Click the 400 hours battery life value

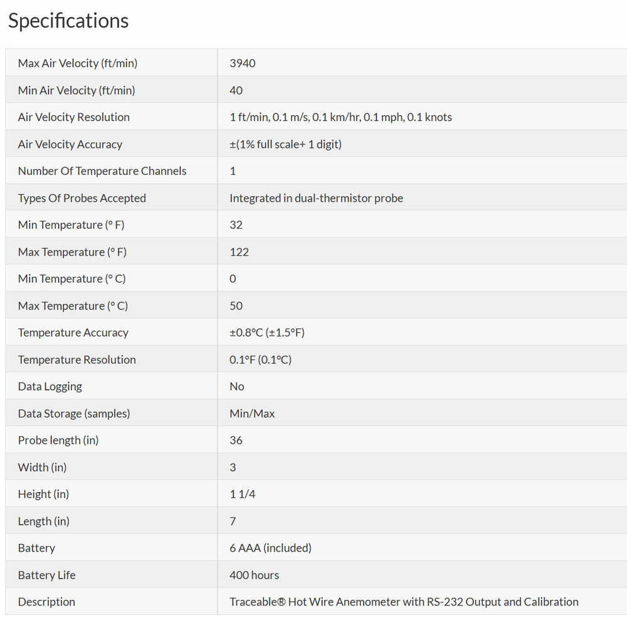pyautogui.click(x=255, y=575)
